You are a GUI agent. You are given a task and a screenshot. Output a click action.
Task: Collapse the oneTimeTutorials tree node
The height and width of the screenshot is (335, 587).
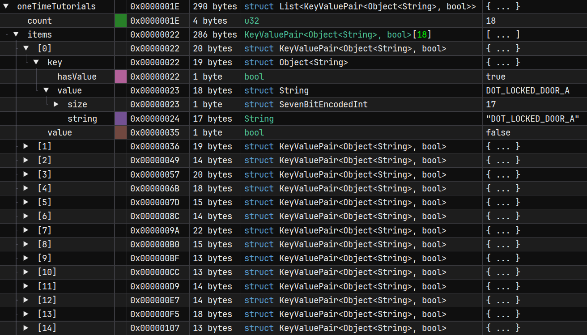[x=6, y=6]
